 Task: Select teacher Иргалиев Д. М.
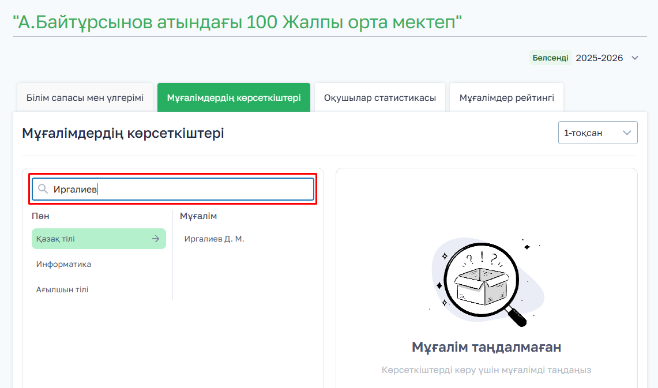click(214, 239)
